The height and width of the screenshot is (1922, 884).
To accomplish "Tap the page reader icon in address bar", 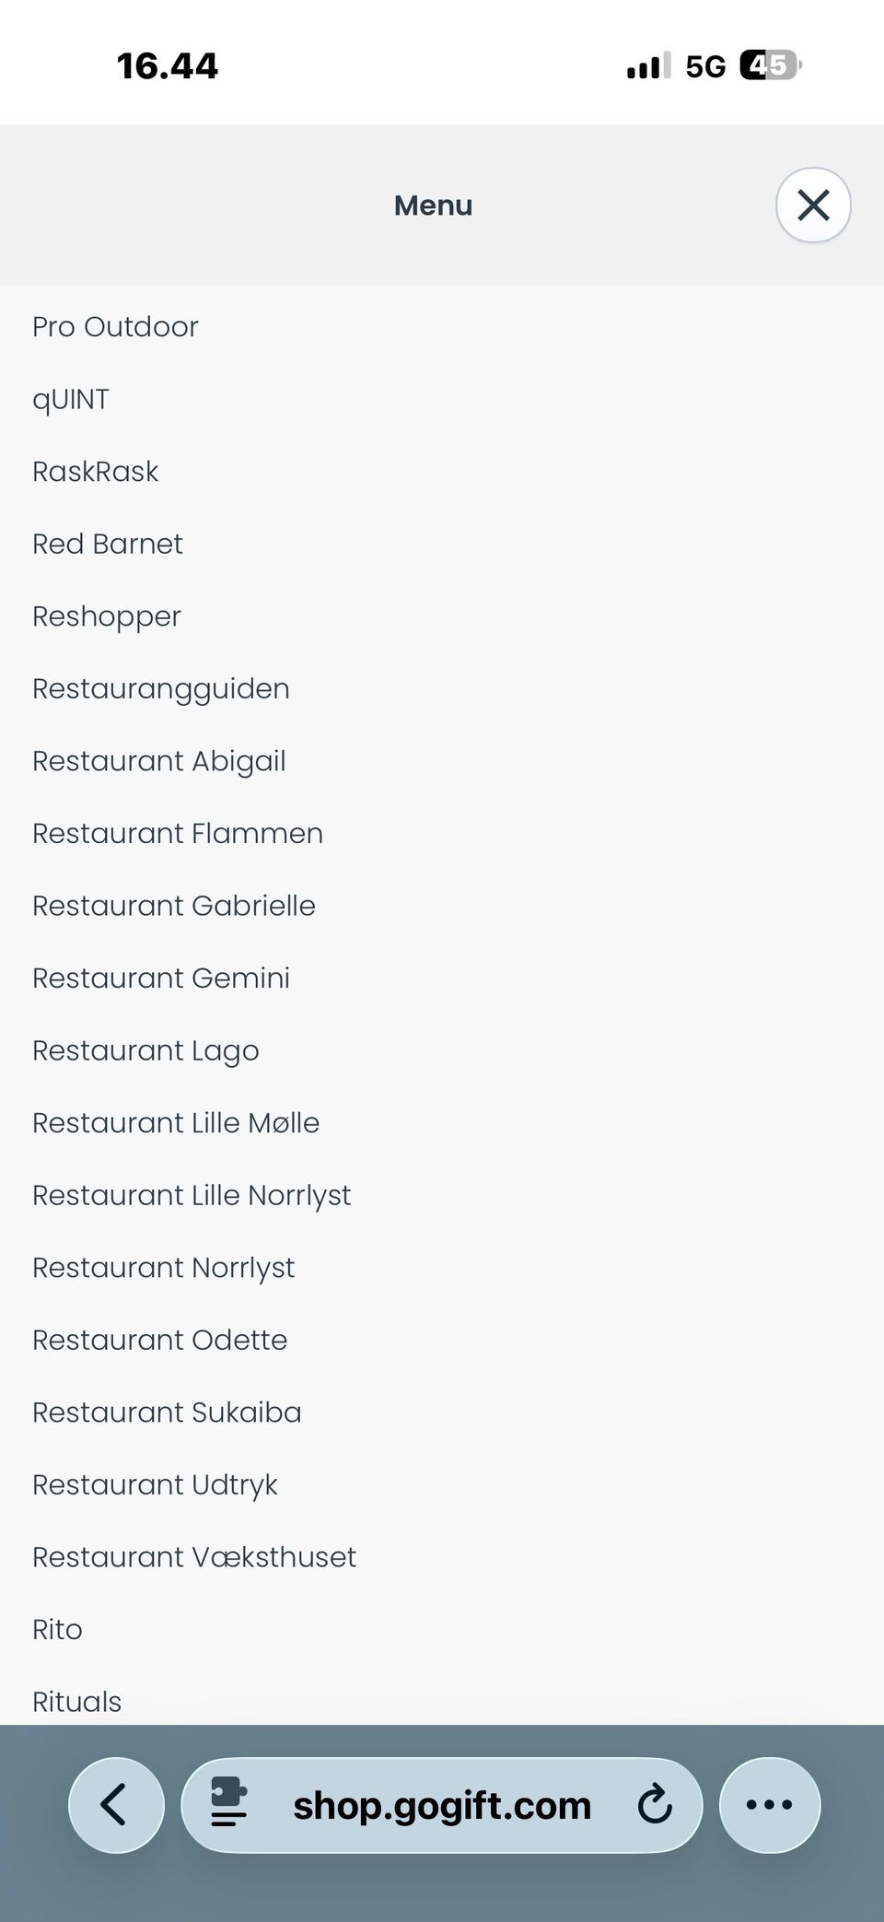I will 228,1804.
